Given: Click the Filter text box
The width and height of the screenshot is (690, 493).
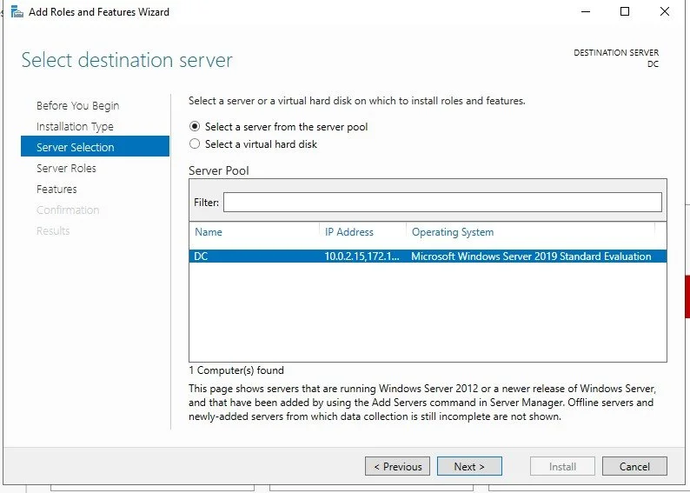Looking at the screenshot, I should click(x=442, y=202).
